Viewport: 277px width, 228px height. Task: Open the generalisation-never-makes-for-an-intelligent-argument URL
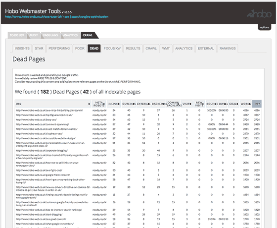click(x=50, y=144)
